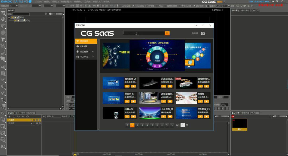Open the 背面剔除 dropdown in top toolbar
Screen dimensions: 288x156
click(x=14, y=6)
